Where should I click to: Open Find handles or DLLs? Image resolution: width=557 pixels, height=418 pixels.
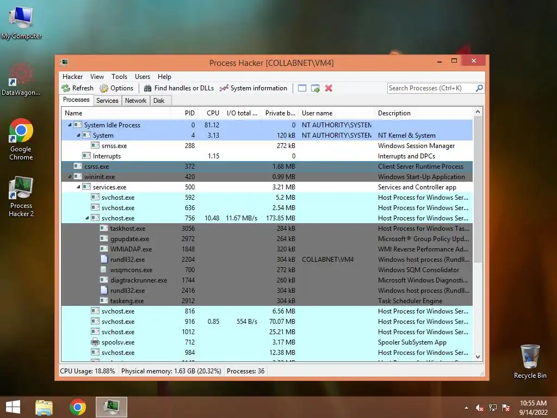pos(178,88)
